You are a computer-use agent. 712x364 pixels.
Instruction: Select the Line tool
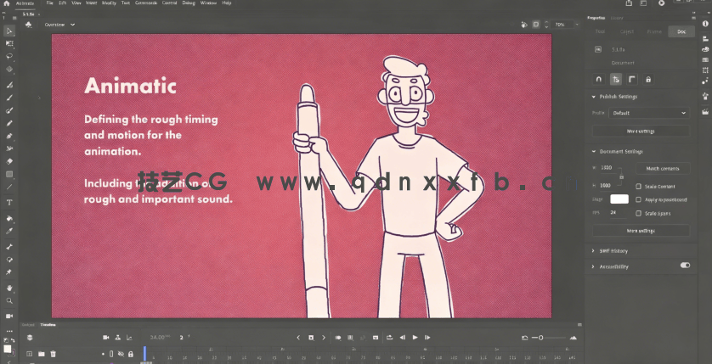click(9, 187)
